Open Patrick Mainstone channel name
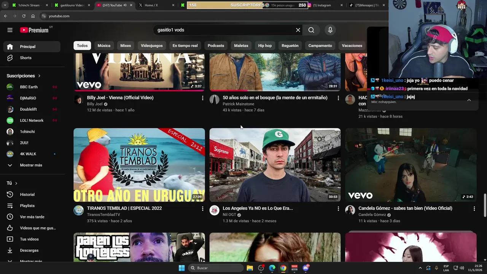 click(x=239, y=104)
